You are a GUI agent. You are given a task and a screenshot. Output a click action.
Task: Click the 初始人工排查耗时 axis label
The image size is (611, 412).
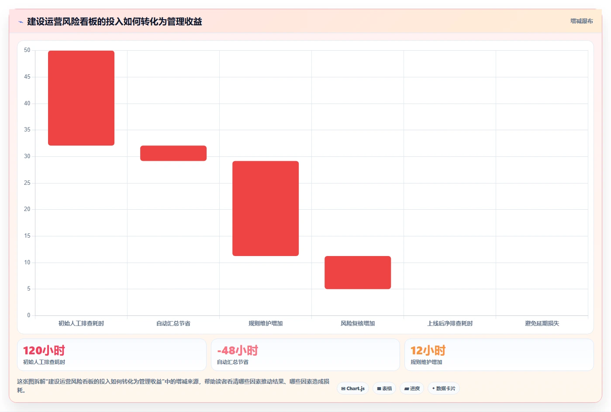coord(81,323)
